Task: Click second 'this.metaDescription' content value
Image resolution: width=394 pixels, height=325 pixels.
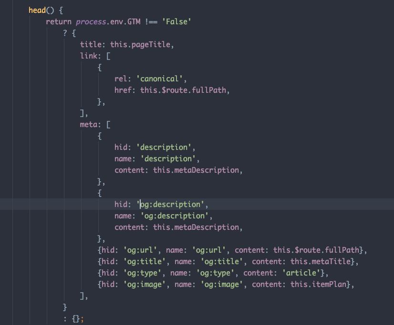Action: (x=196, y=227)
